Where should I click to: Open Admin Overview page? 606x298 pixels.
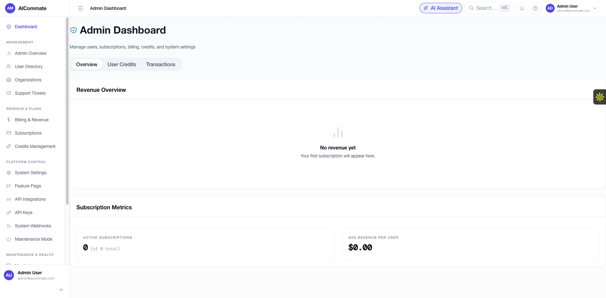tap(32, 53)
